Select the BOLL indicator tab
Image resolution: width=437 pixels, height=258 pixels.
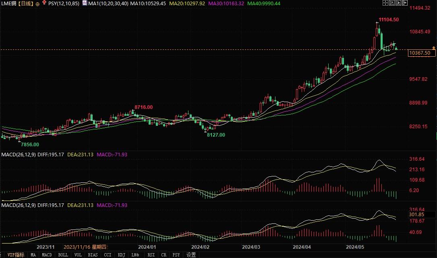pyautogui.click(x=63, y=255)
